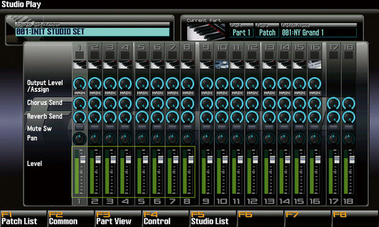This screenshot has width=379, height=227.
Task: Click the piano icon for part 5
Action: point(142,65)
